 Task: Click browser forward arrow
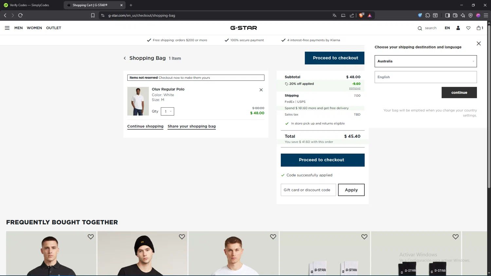(x=13, y=15)
